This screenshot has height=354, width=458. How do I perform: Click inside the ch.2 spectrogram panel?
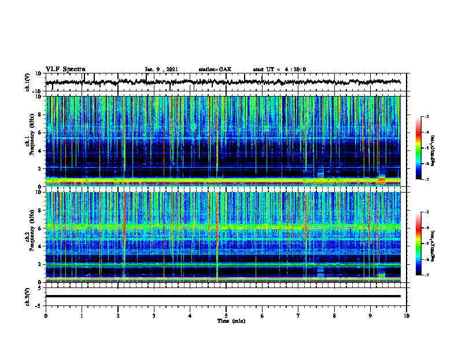[223, 237]
